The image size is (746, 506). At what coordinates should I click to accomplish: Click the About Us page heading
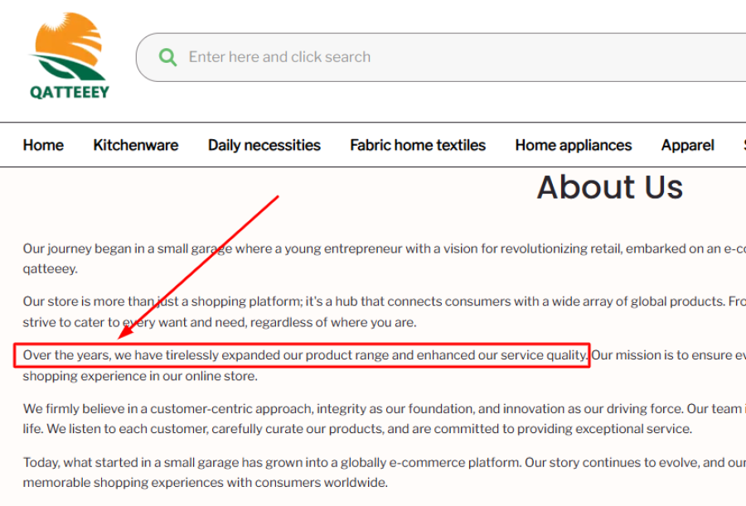tap(609, 187)
